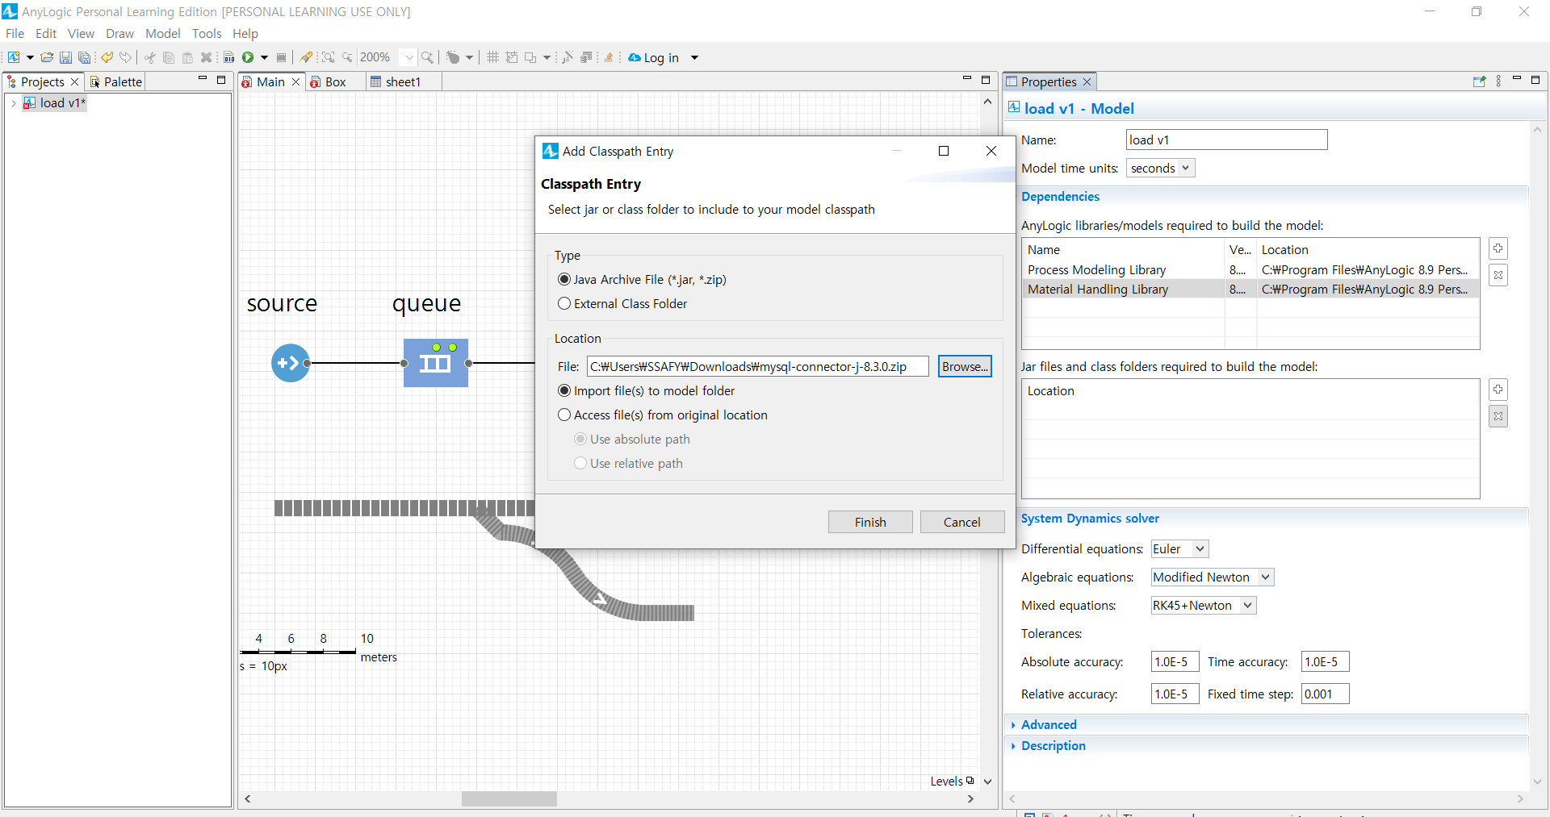Screen dimensions: 1550x817
Task: Open the Model menu
Action: 162,33
